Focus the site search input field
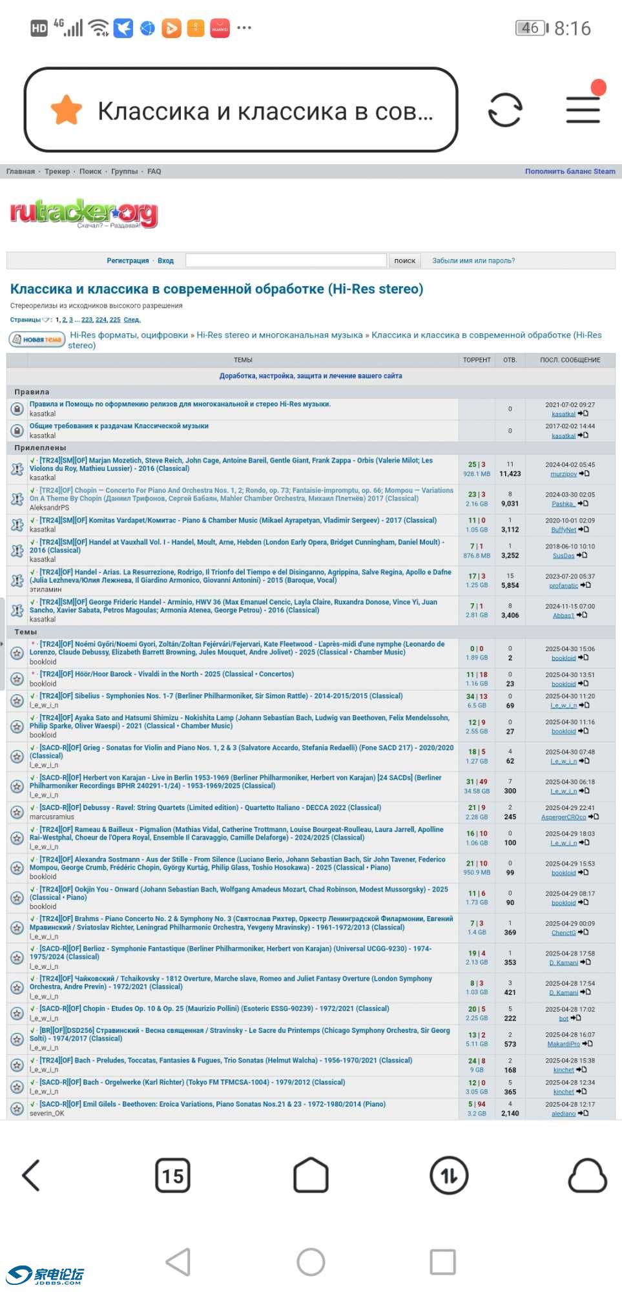Image resolution: width=622 pixels, height=1292 pixels. [x=286, y=260]
